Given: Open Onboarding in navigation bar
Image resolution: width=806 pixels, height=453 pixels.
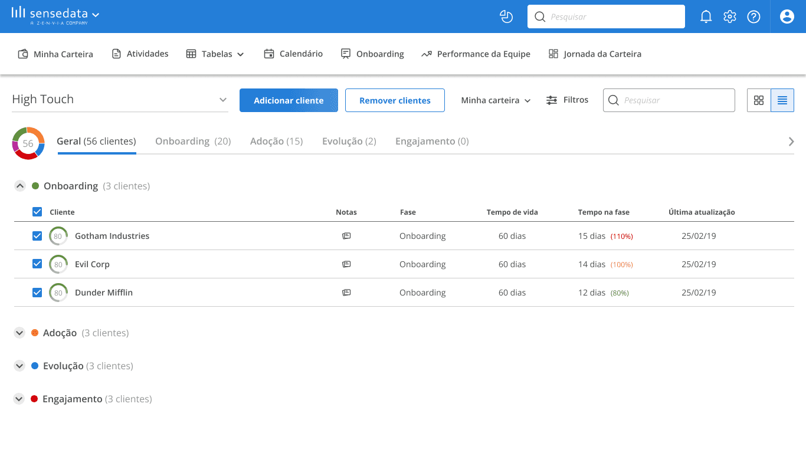Looking at the screenshot, I should (372, 54).
